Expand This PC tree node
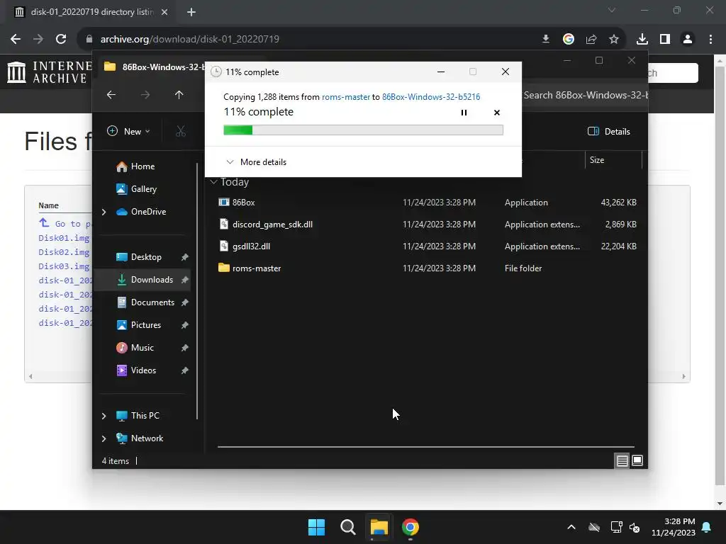 click(104, 416)
